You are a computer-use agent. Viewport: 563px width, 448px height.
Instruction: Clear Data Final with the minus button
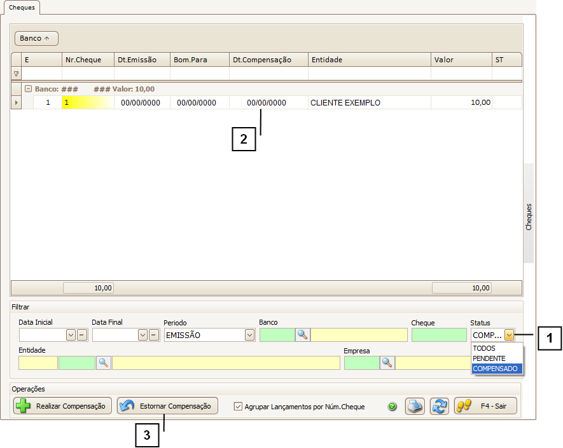(154, 335)
